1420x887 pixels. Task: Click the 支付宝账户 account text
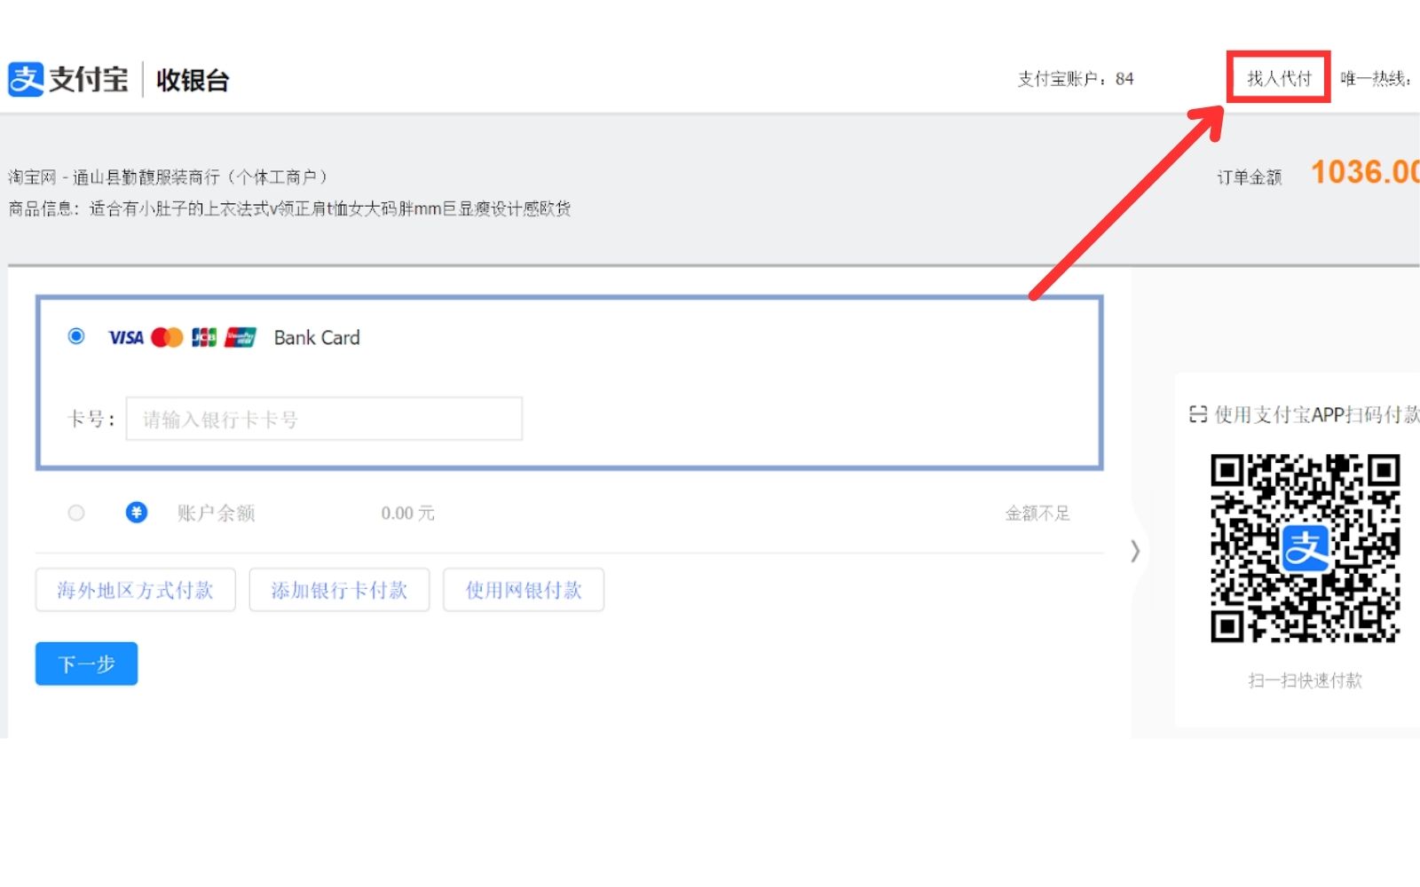click(x=1076, y=79)
